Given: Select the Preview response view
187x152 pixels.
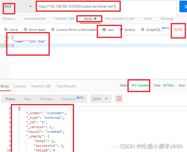Looking at the screenshot, I should [46, 99].
